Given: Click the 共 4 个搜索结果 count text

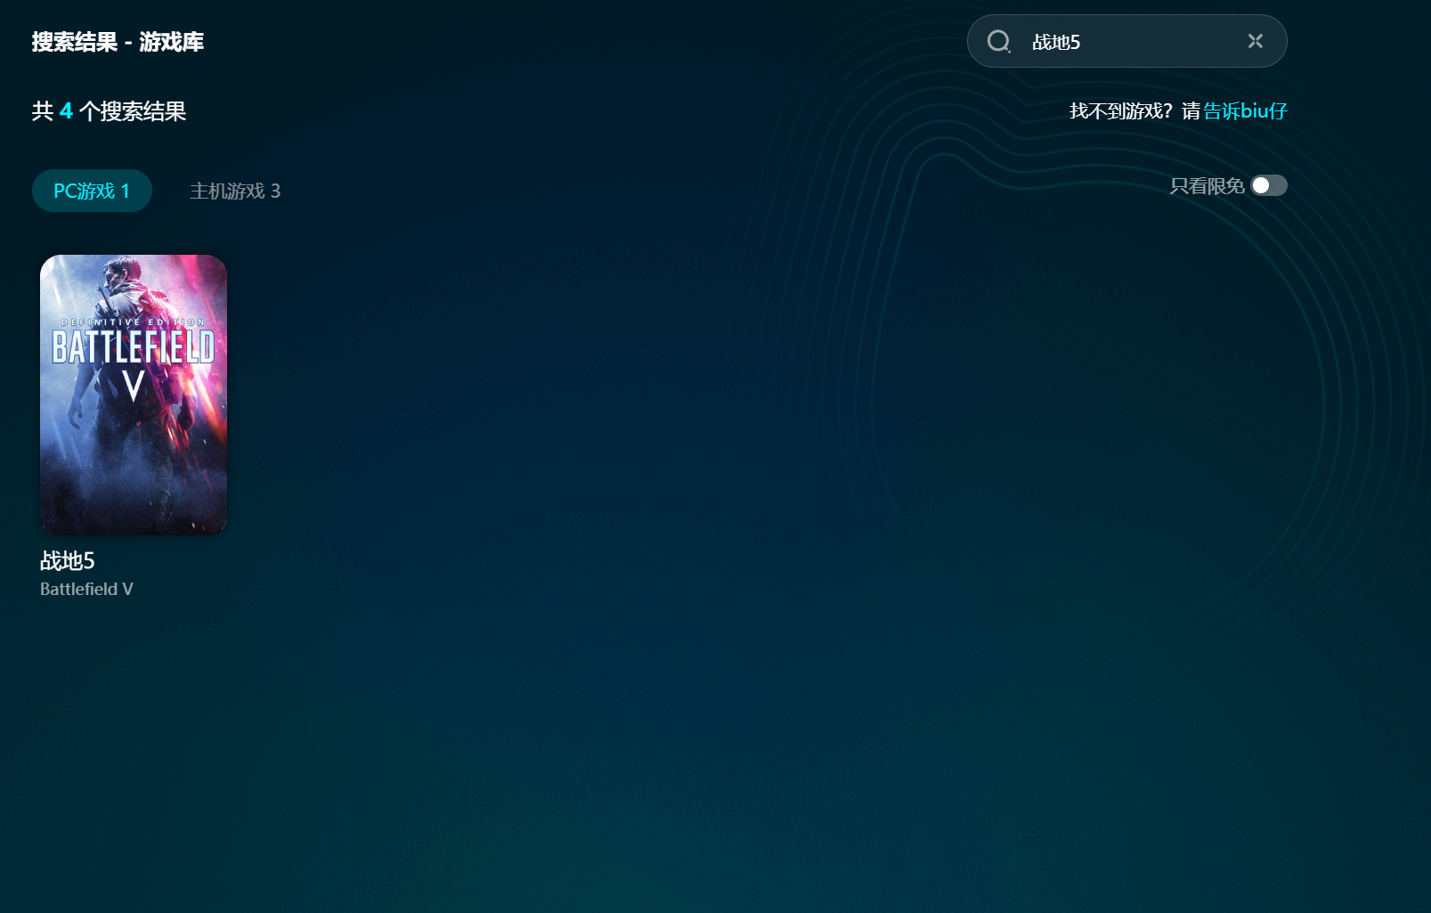Looking at the screenshot, I should pyautogui.click(x=109, y=111).
